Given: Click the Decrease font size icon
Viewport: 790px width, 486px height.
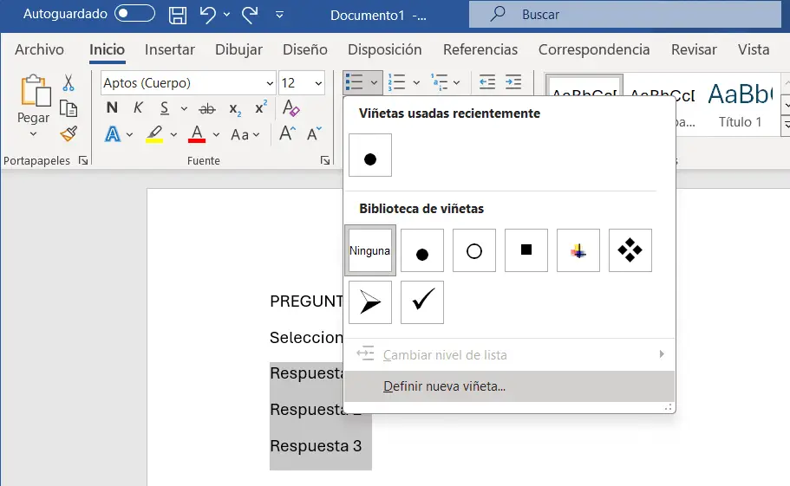Looking at the screenshot, I should tap(315, 133).
